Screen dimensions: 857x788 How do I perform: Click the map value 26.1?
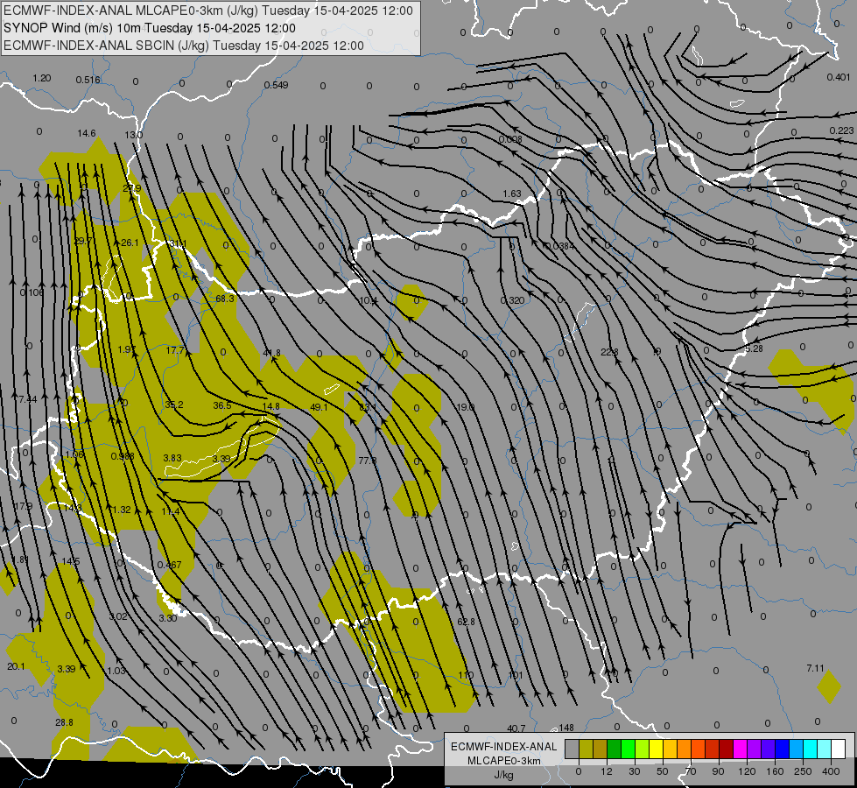(130, 243)
